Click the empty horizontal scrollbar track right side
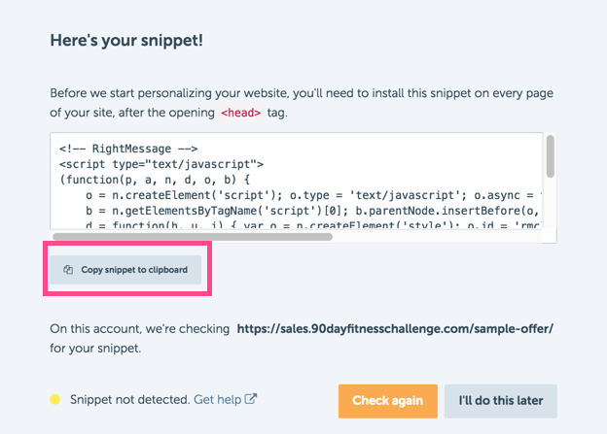Screen dimensions: 607x434 coord(437,237)
